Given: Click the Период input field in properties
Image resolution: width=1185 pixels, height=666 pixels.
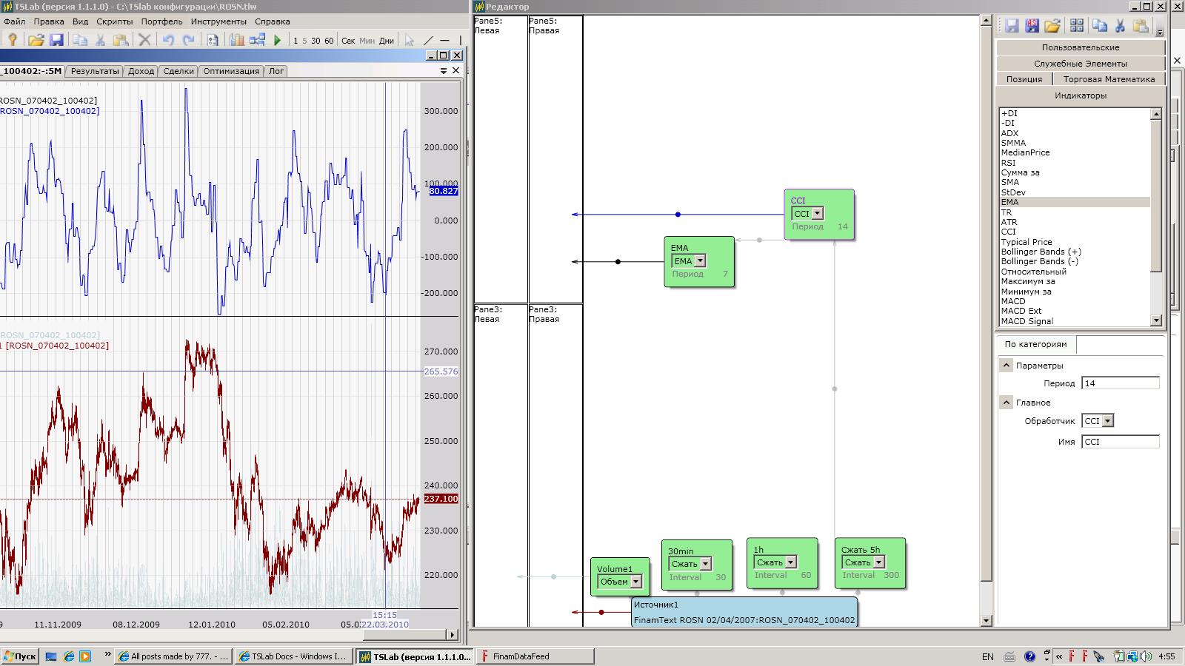Looking at the screenshot, I should click(1120, 383).
